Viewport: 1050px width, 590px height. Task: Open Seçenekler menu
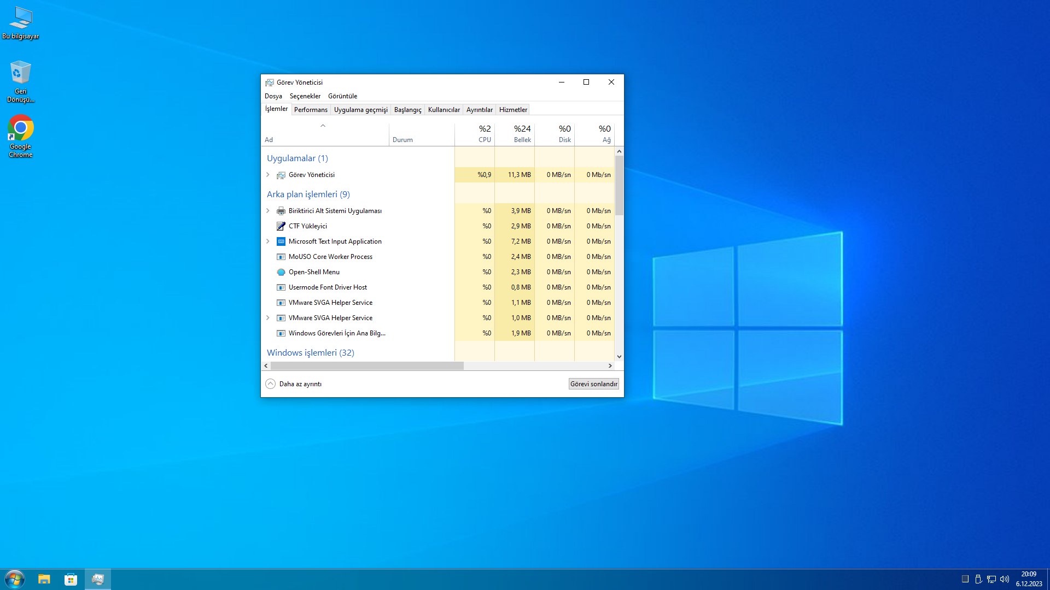[x=305, y=96]
